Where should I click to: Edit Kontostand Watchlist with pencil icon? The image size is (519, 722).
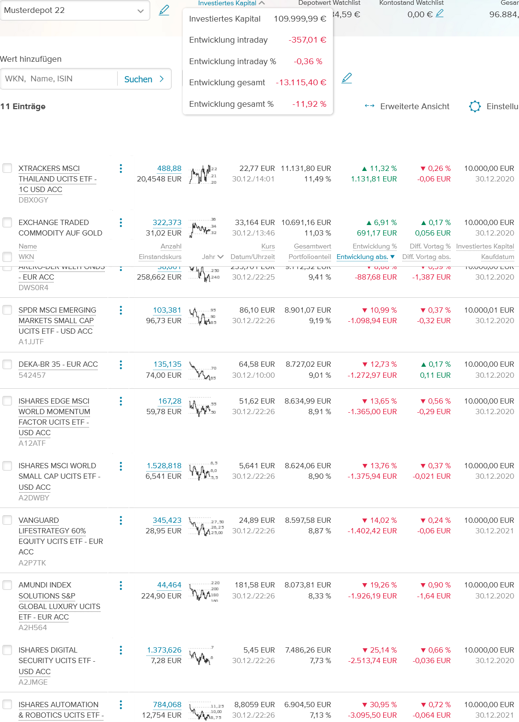coord(440,13)
